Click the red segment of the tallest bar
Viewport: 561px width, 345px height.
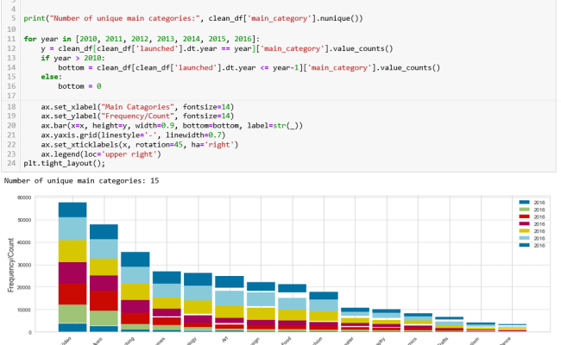(x=72, y=294)
